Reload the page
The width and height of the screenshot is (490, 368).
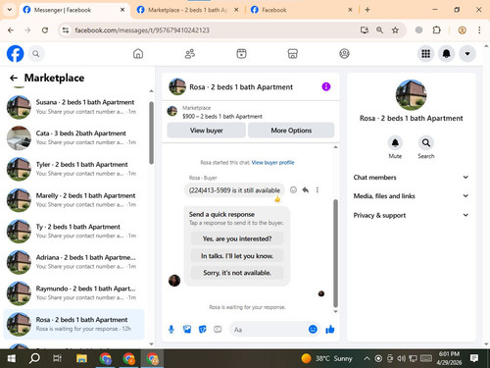45,30
